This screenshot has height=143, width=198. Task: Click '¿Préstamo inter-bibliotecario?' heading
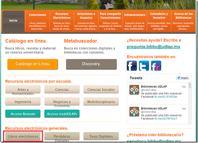click(x=155, y=135)
